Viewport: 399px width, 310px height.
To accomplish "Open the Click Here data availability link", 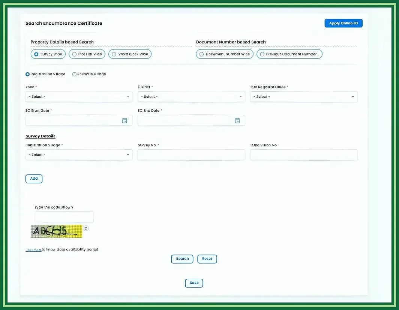I will [x=33, y=249].
